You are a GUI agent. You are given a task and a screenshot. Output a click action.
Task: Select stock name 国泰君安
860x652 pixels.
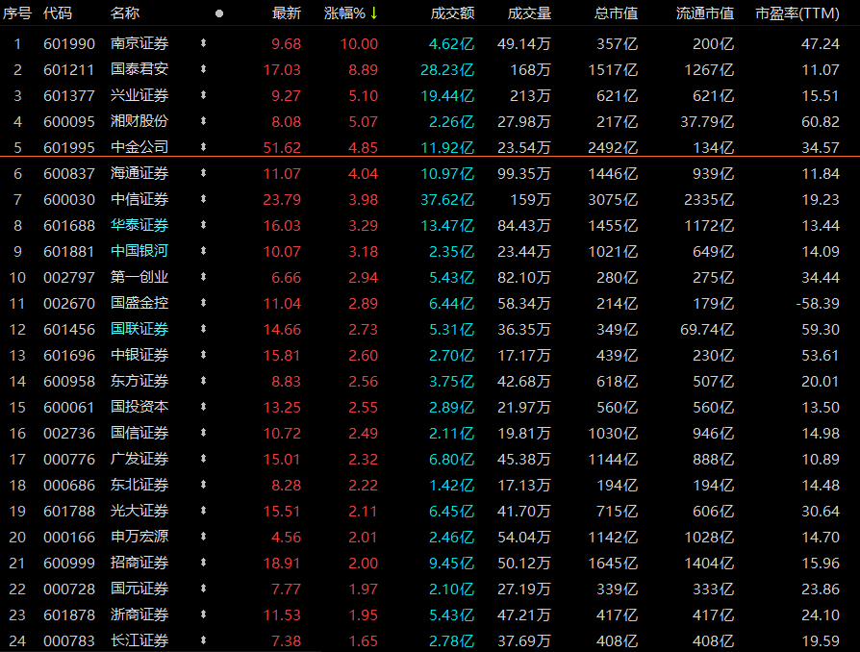click(x=139, y=69)
